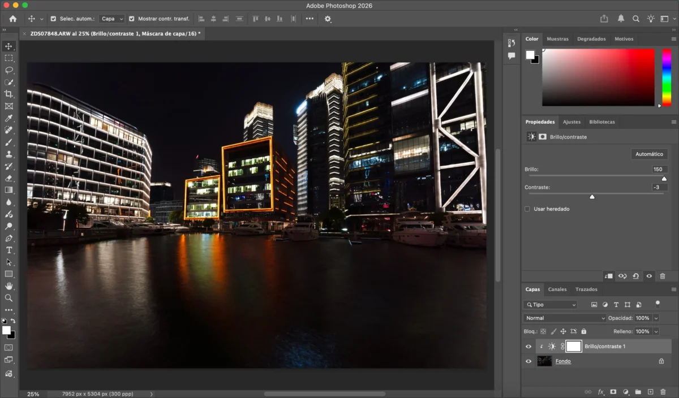Image resolution: width=679 pixels, height=398 pixels.
Task: Select the Type tool
Action: [x=8, y=250]
